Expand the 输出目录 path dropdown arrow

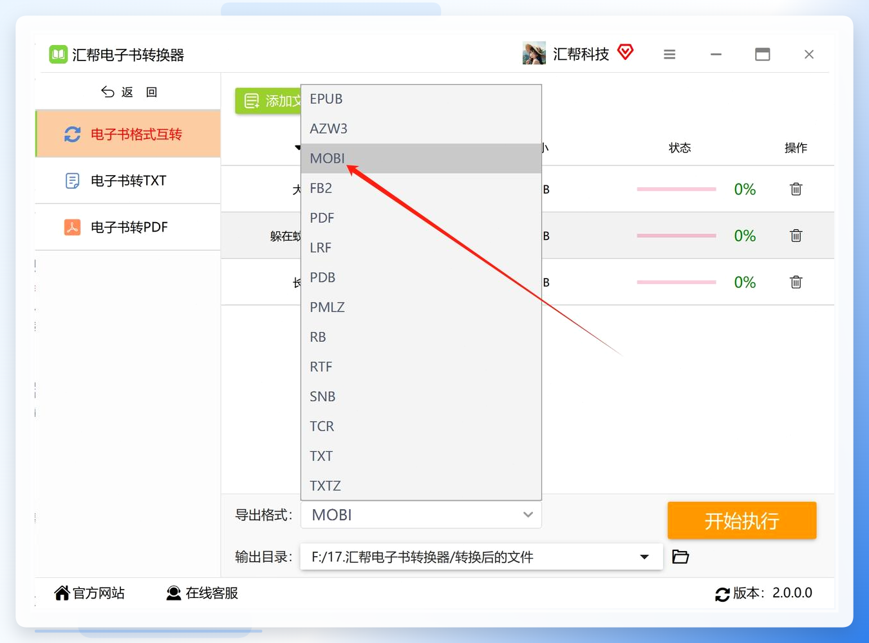(644, 557)
